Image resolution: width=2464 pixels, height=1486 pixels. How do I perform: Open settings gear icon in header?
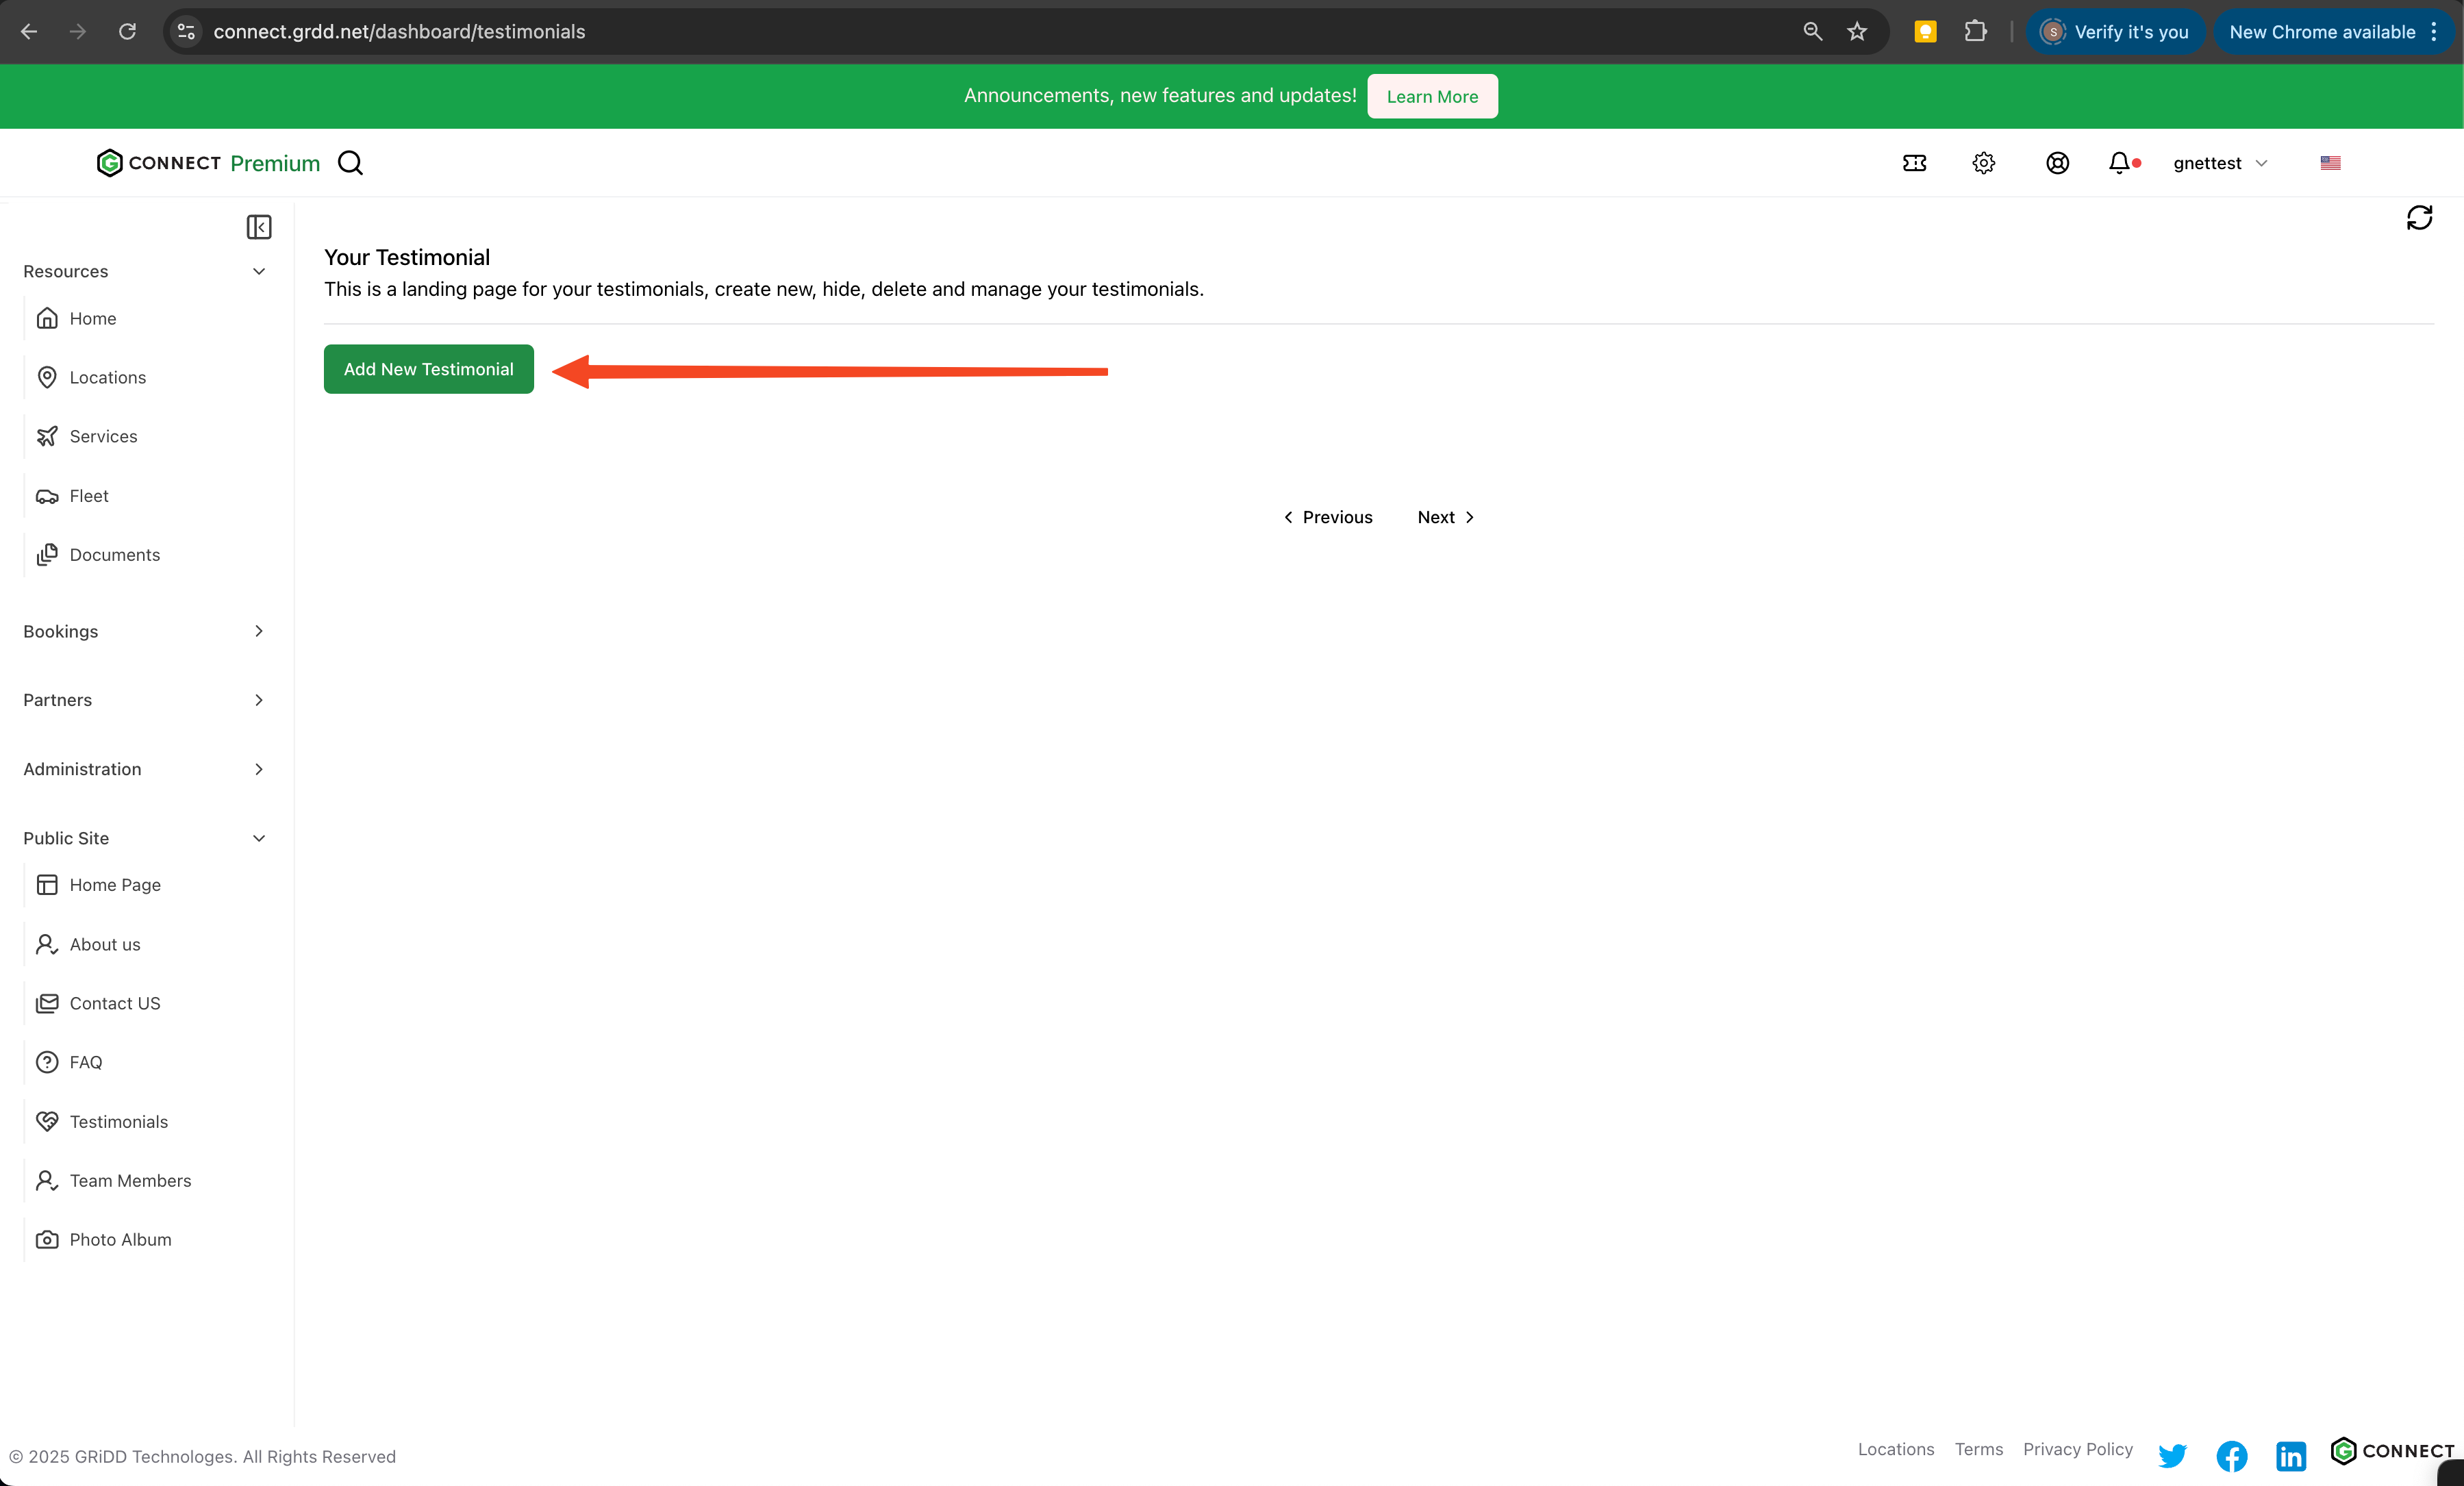(x=1984, y=163)
